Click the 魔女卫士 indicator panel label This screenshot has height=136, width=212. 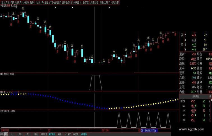click(3, 92)
